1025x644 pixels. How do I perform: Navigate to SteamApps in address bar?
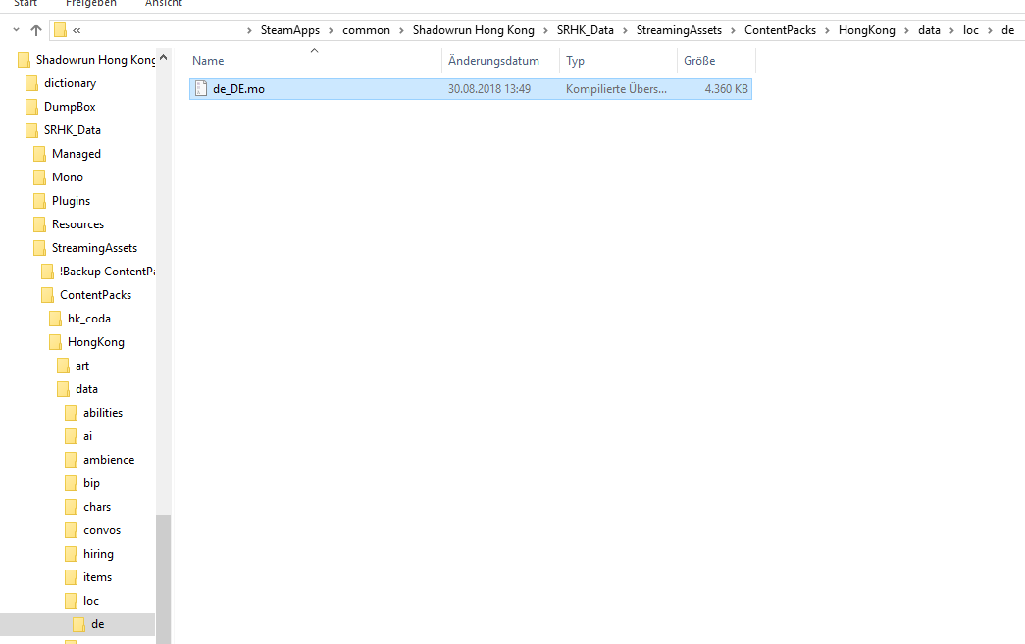coord(290,30)
